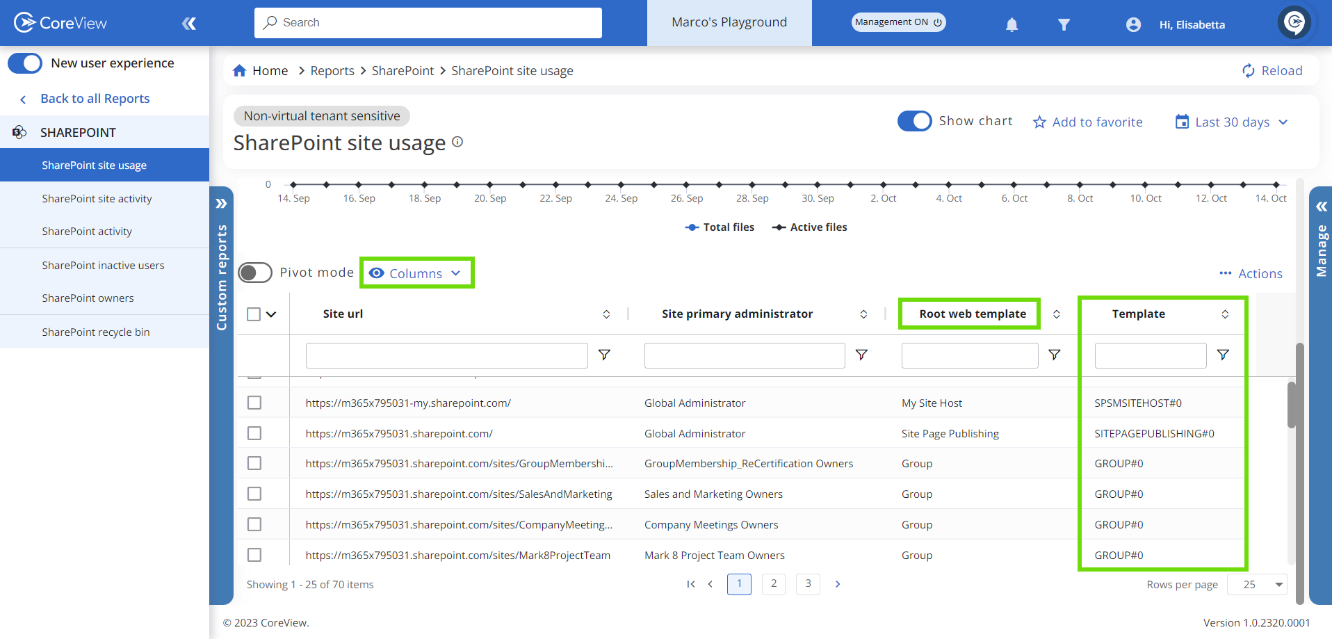Sort by Site primary administrator arrows
Image resolution: width=1332 pixels, height=639 pixels.
(863, 314)
